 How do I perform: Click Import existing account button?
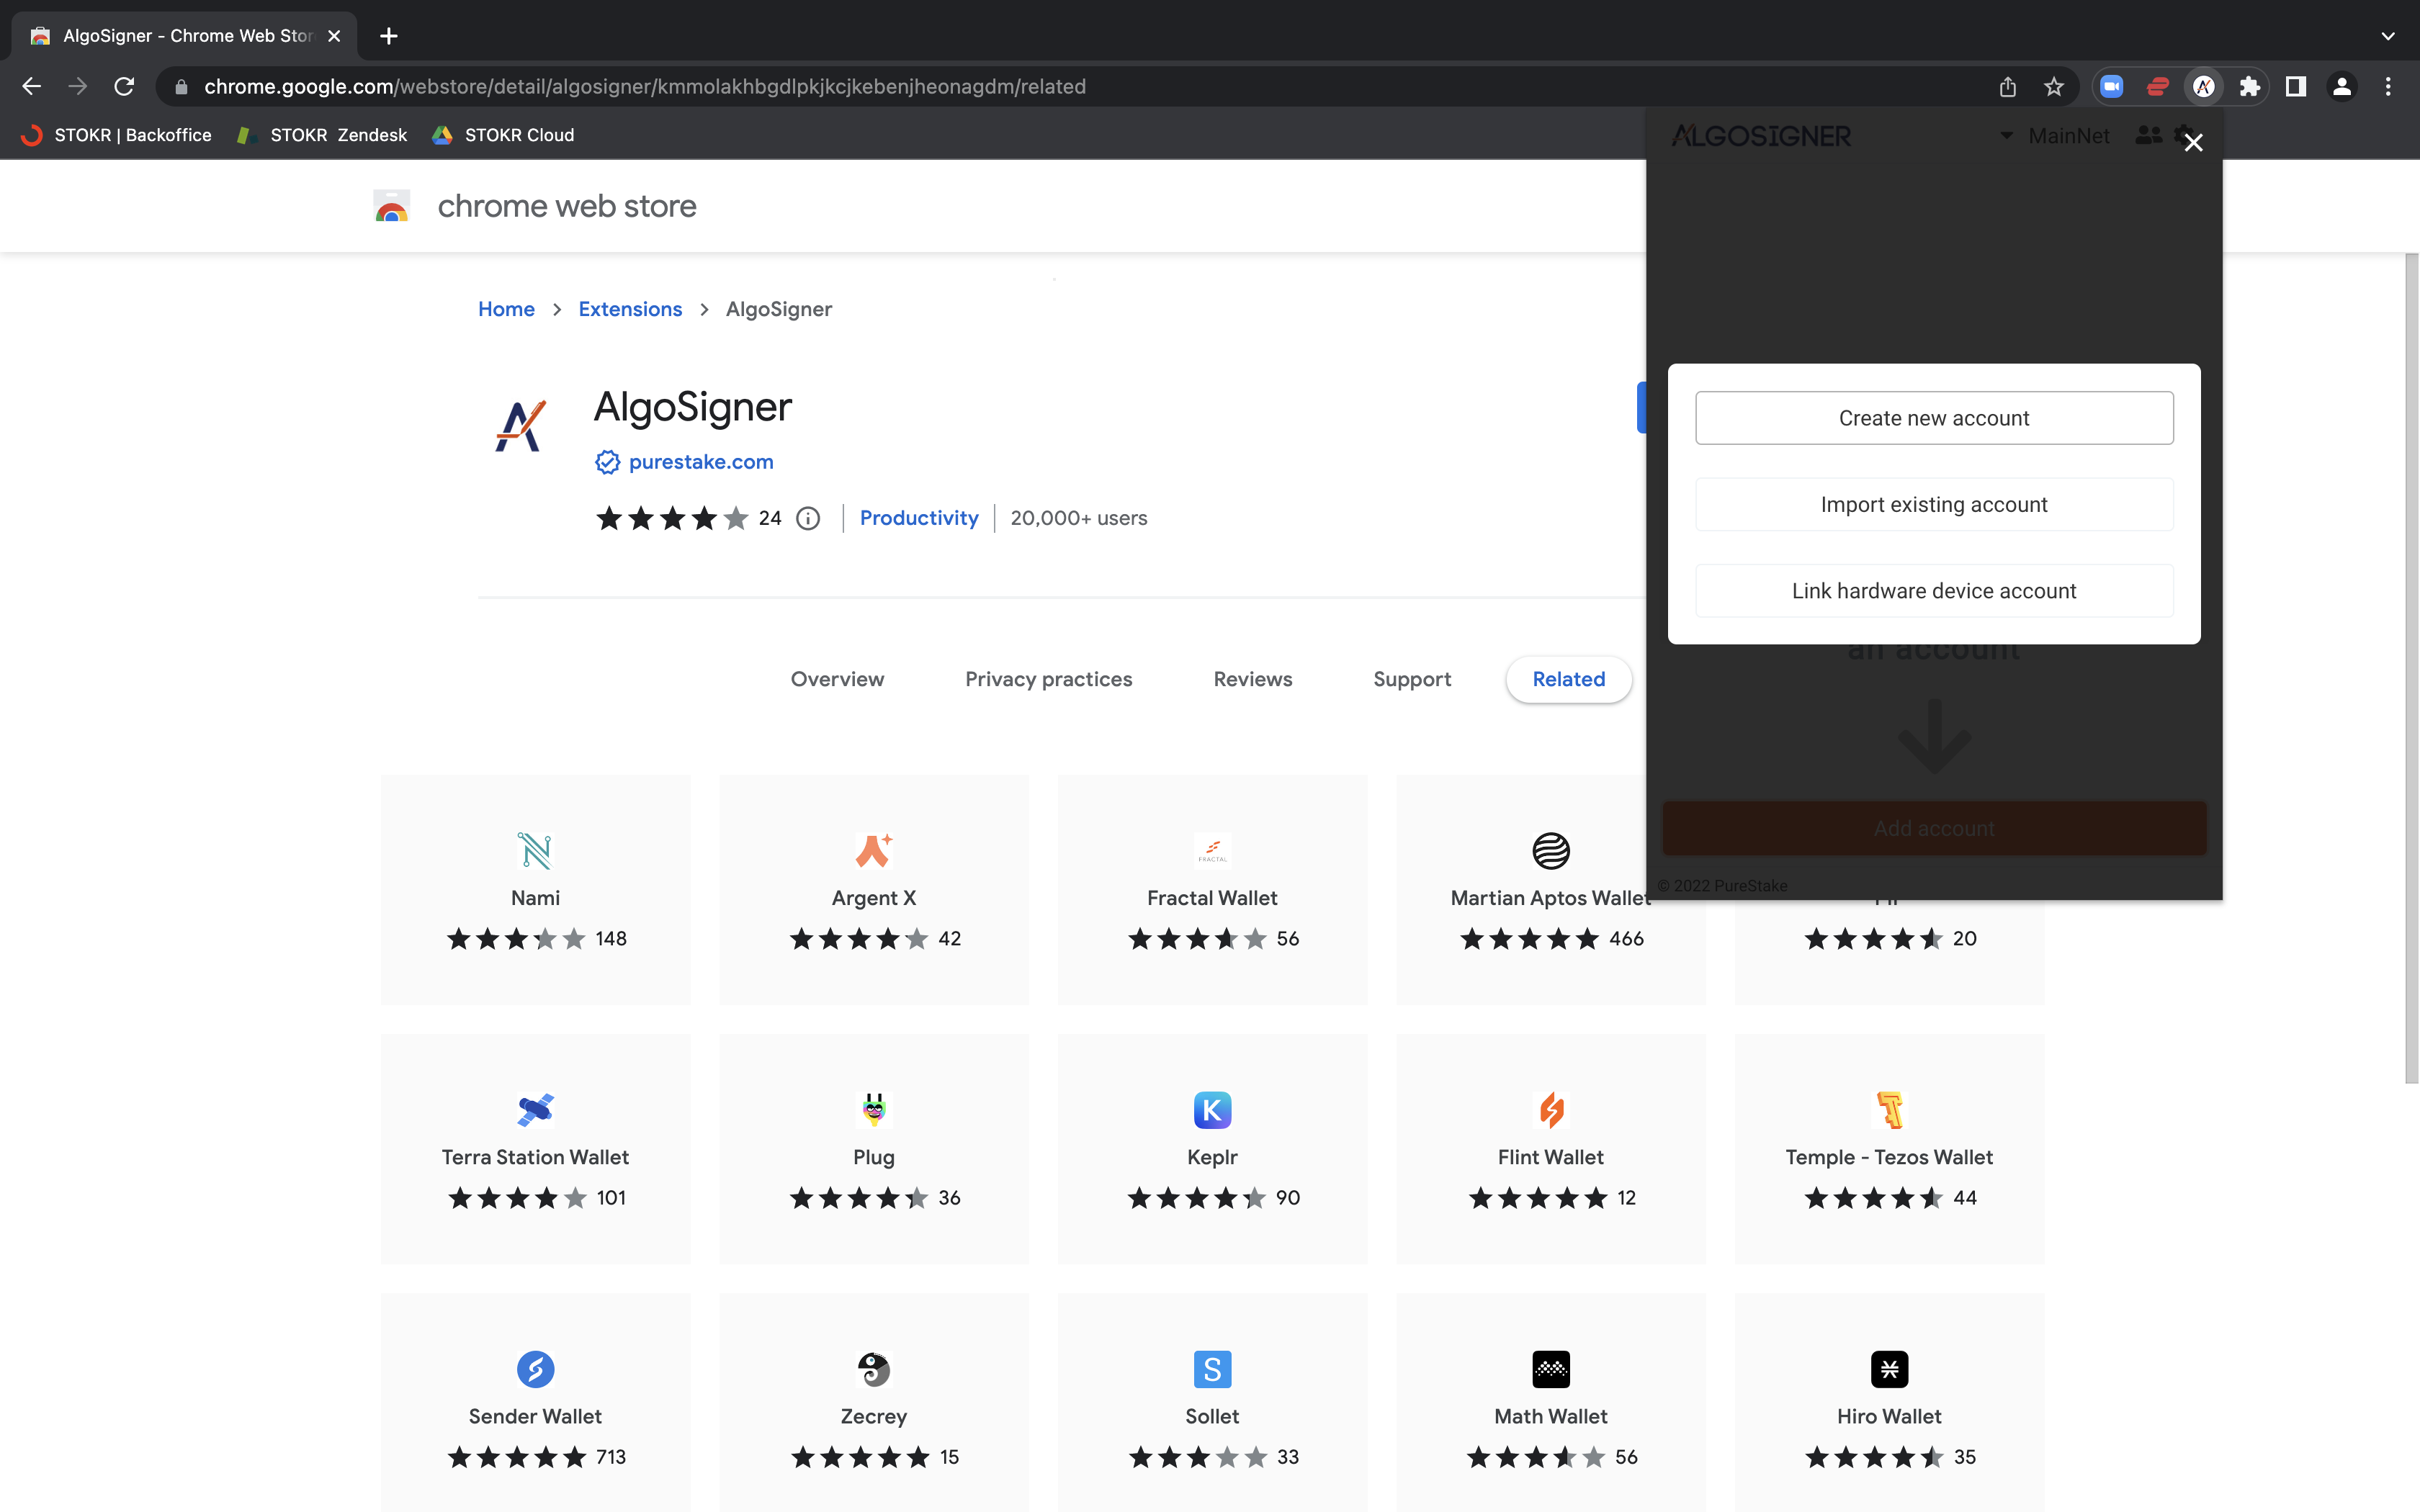1934,504
